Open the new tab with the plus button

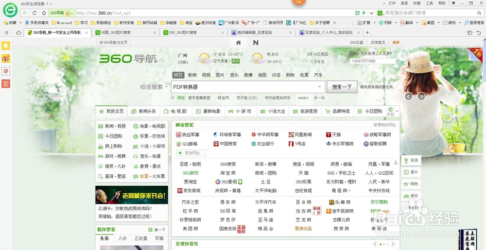point(367,33)
